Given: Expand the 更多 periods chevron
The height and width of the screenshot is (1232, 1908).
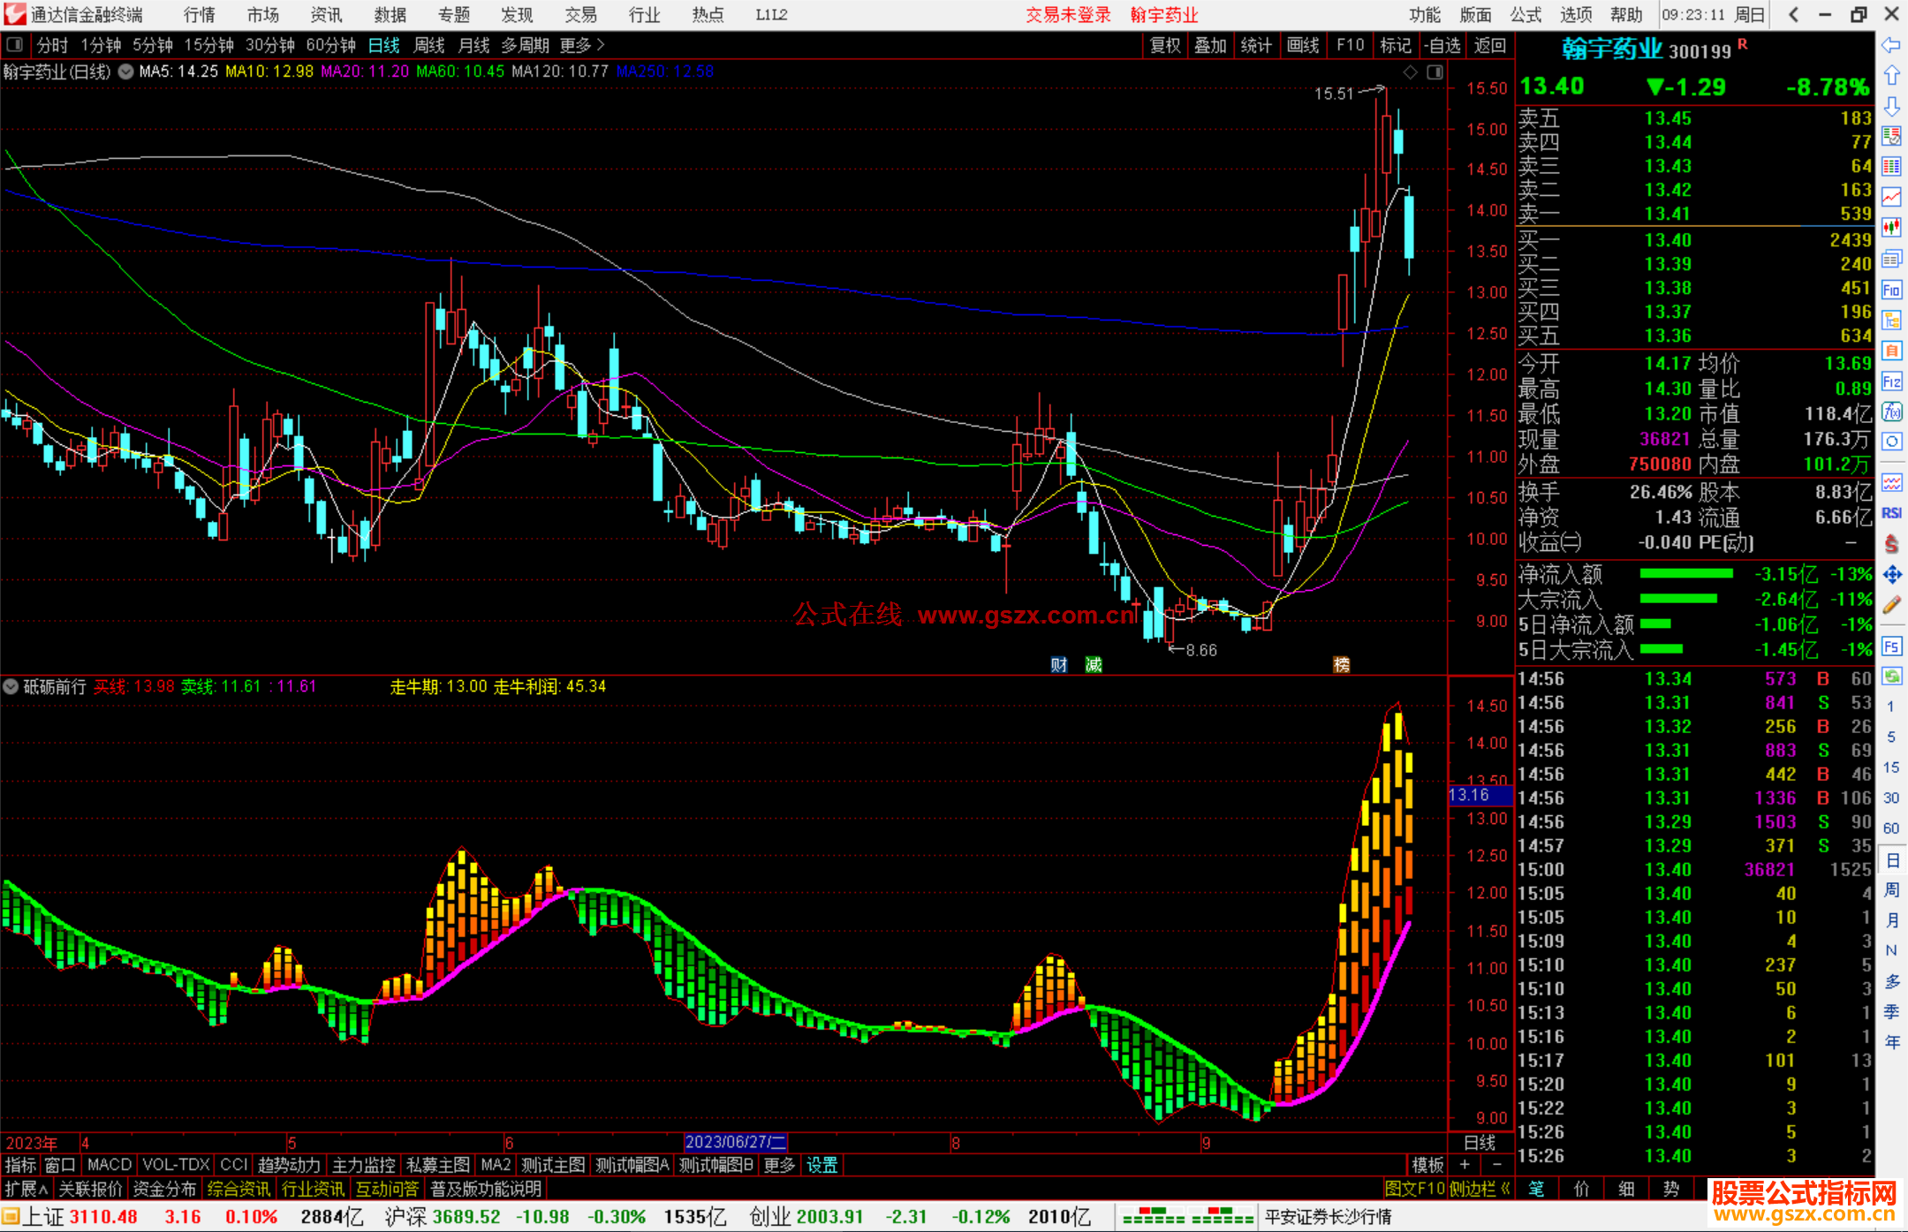Looking at the screenshot, I should click(x=601, y=45).
